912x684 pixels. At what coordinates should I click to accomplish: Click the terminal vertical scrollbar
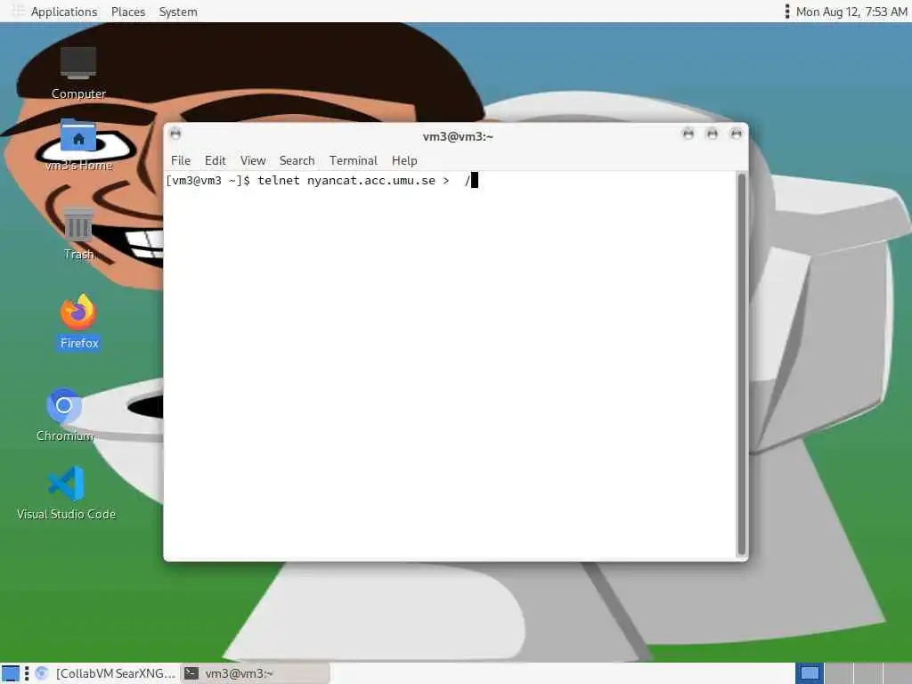coord(741,364)
